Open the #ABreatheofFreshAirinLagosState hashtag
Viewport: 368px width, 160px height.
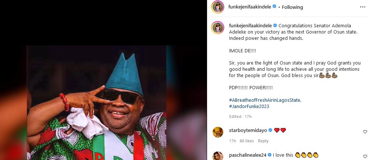tap(265, 100)
